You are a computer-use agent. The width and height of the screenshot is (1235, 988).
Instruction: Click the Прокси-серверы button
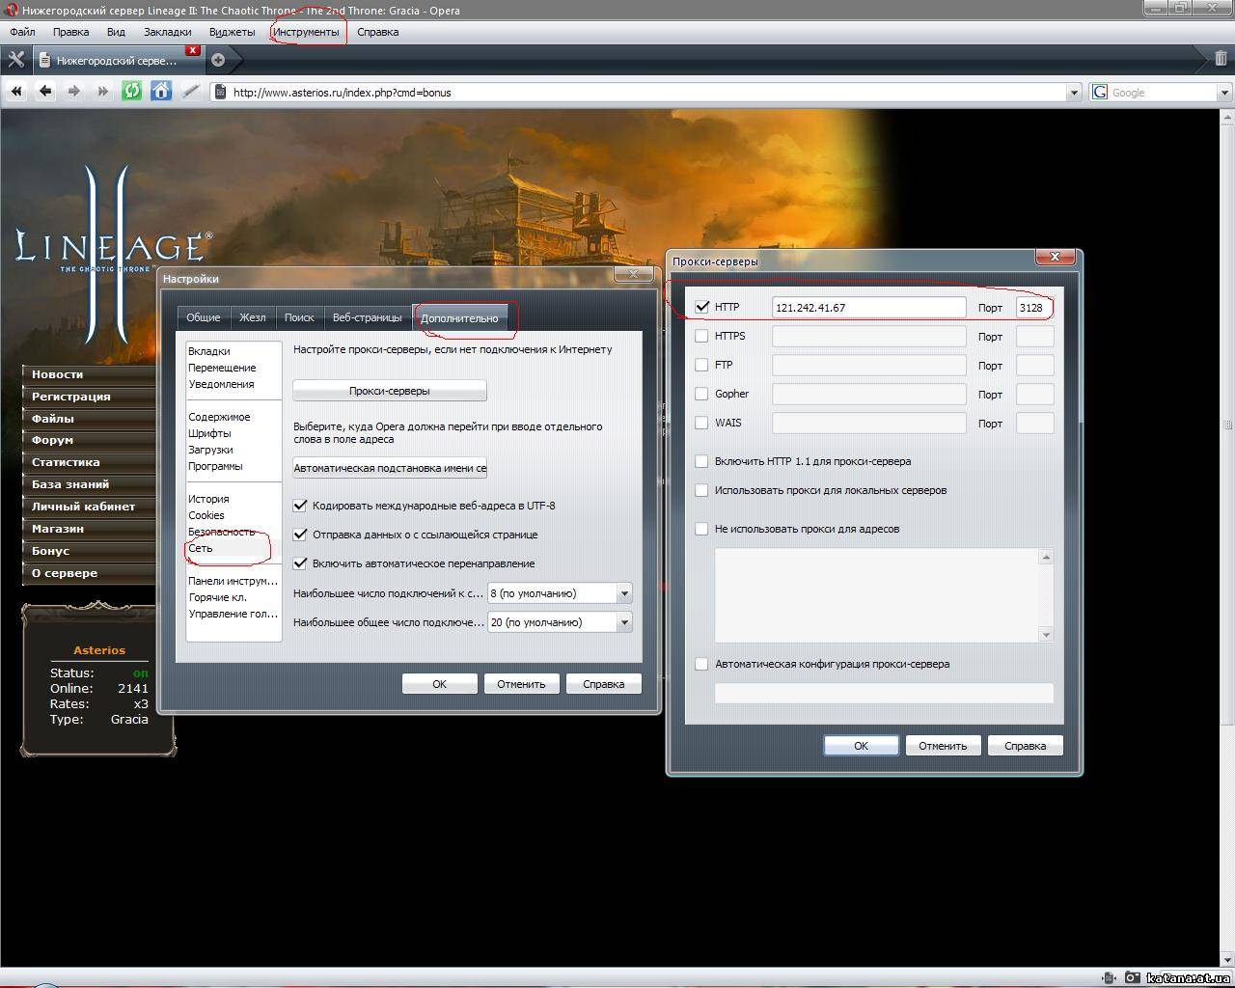click(390, 391)
